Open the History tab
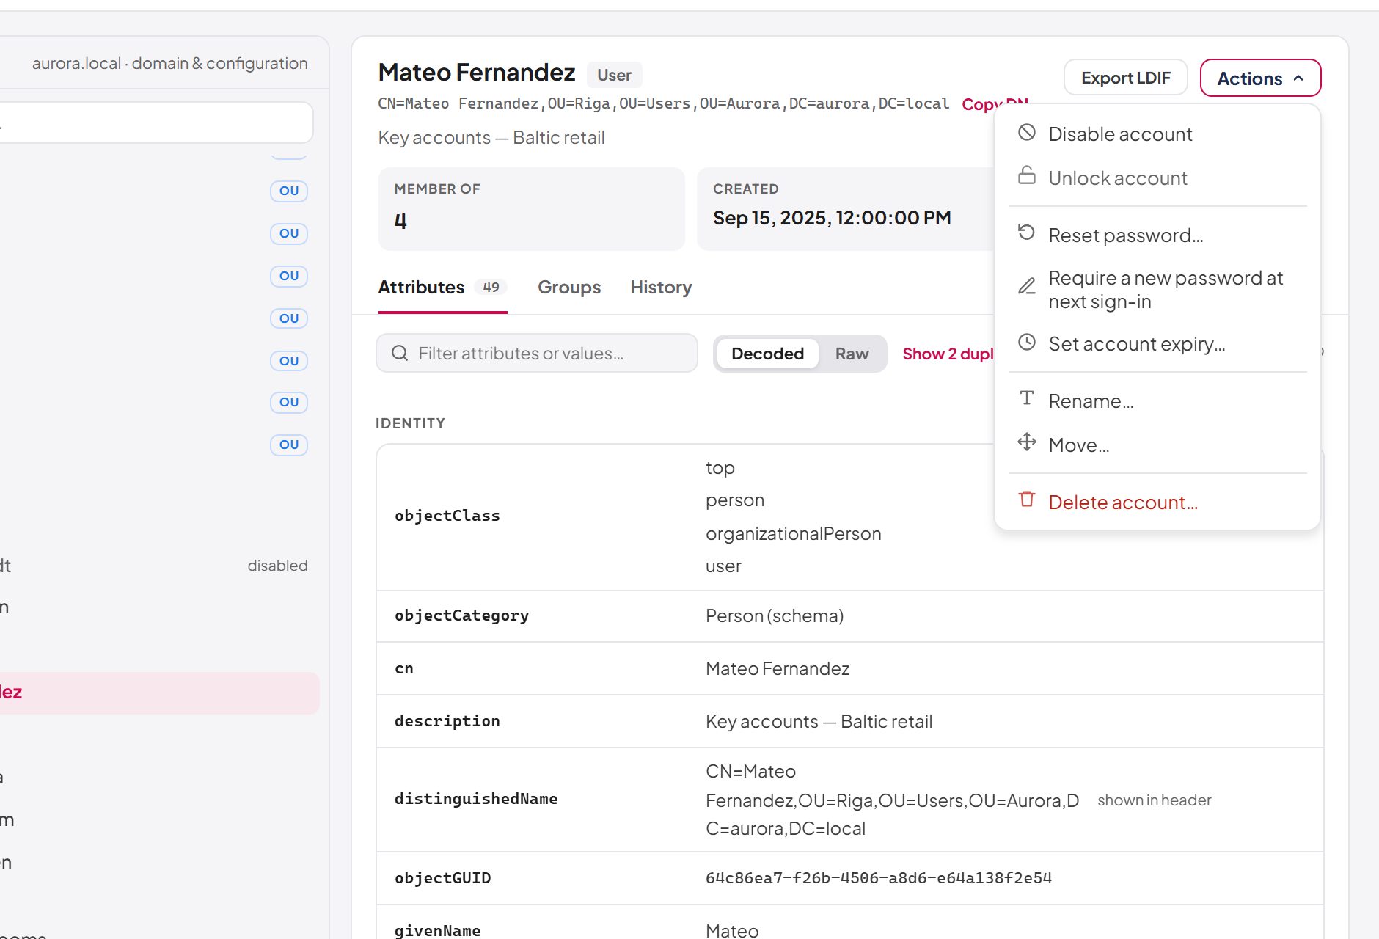The image size is (1379, 939). 661,288
